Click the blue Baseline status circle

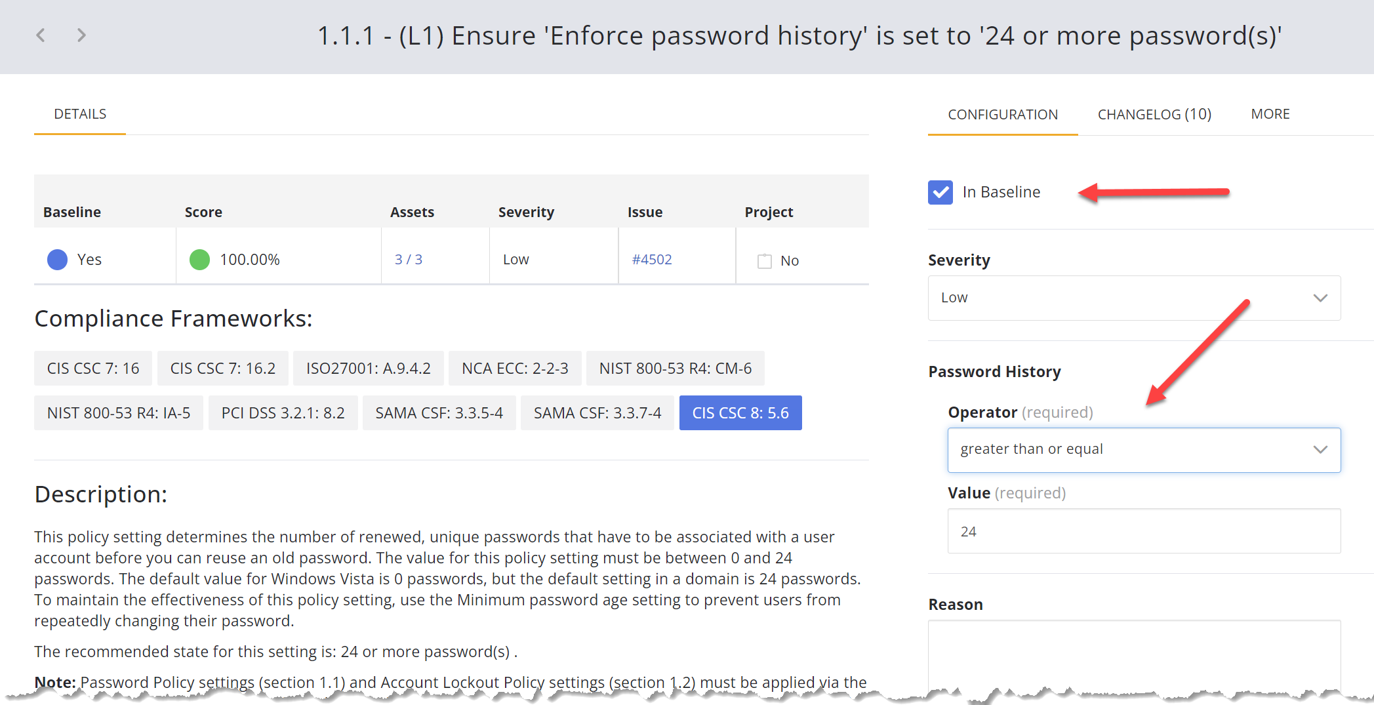coord(58,260)
